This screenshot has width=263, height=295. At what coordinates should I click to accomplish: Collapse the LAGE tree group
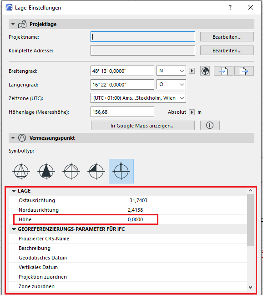coord(14,191)
